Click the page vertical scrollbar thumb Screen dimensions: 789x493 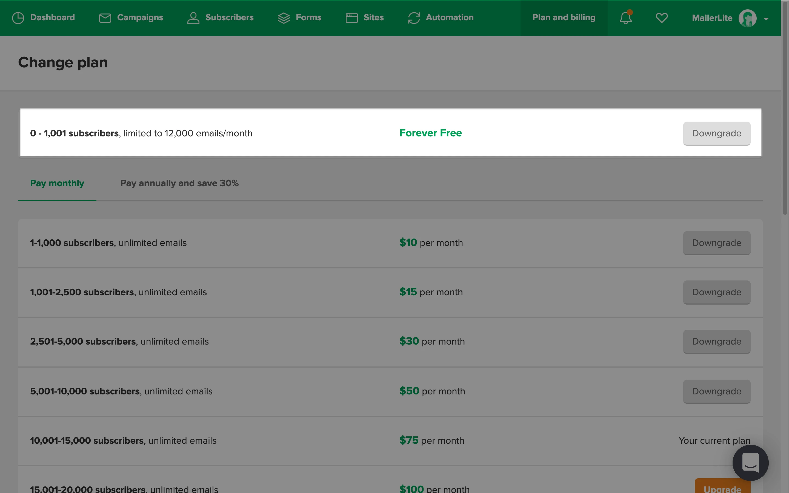pos(785,108)
